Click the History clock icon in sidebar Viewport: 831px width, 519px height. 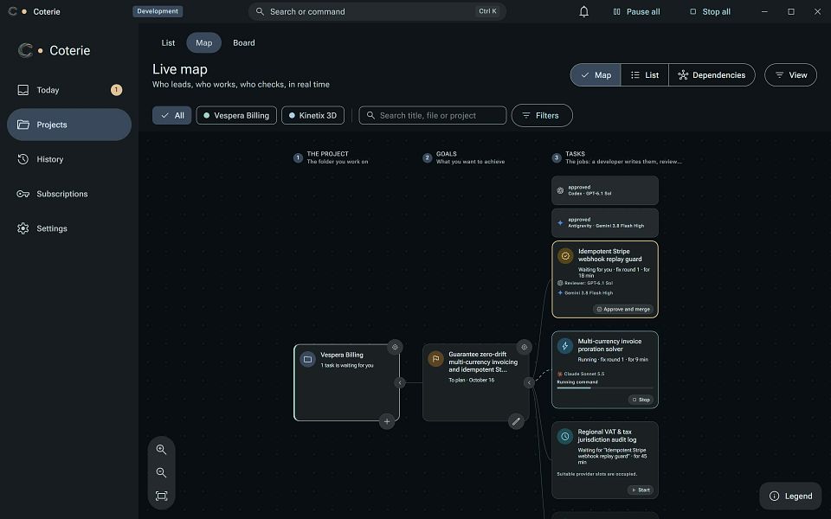point(23,159)
